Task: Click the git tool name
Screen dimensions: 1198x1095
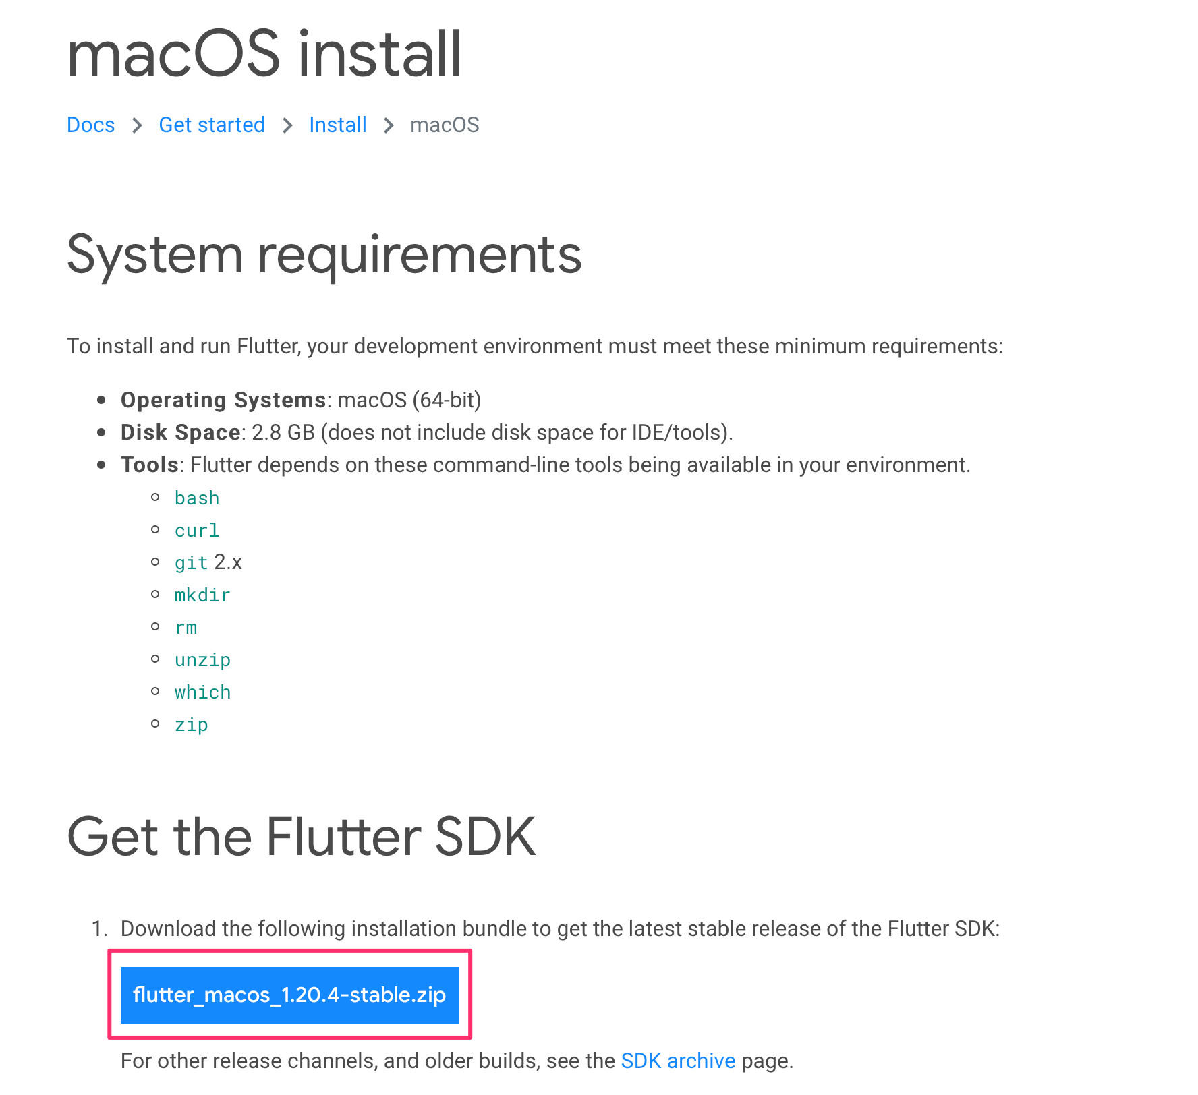Action: pos(191,562)
